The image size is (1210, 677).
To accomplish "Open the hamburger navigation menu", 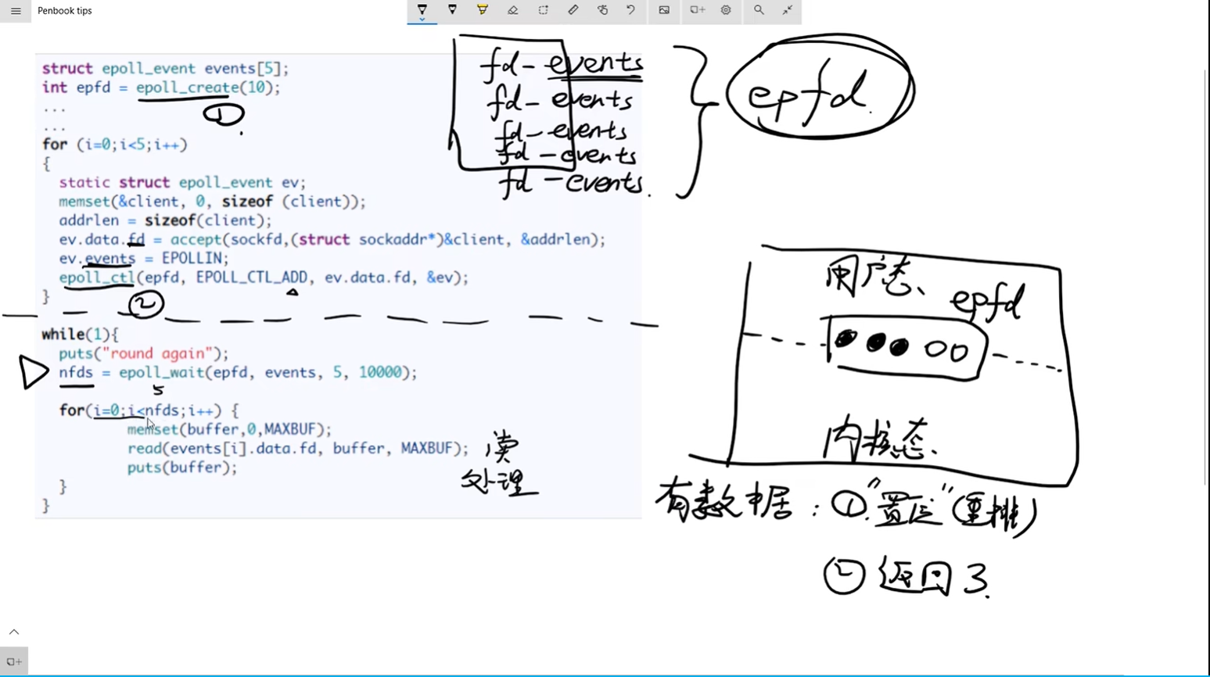I will pyautogui.click(x=16, y=11).
